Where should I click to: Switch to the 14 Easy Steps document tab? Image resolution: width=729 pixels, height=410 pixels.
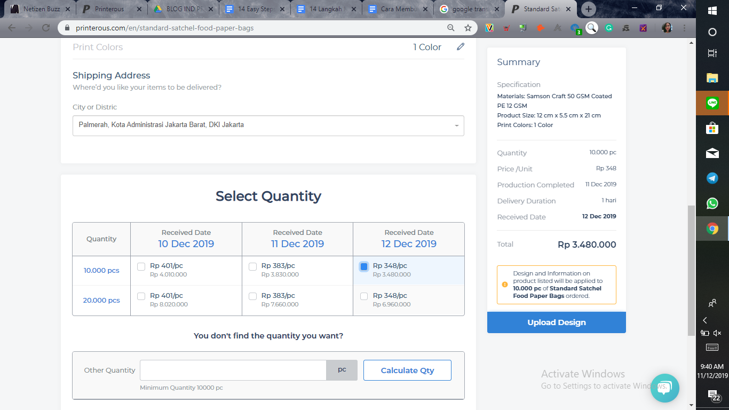click(255, 9)
